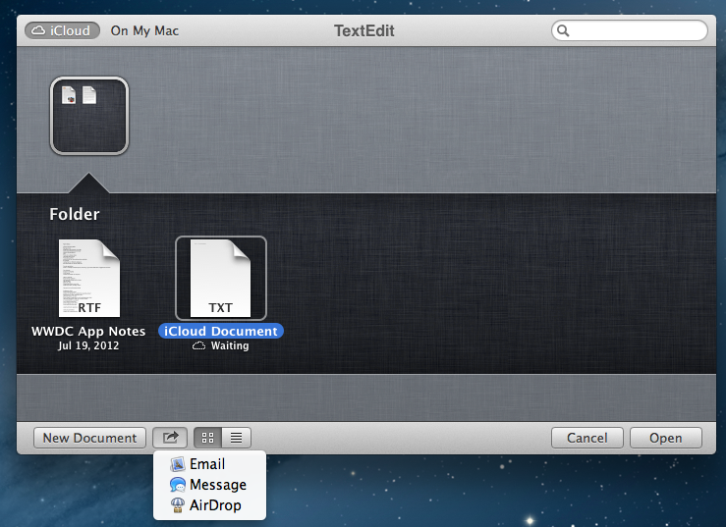Screen dimensions: 726x527
Task: Click the Cancel button
Action: point(587,438)
